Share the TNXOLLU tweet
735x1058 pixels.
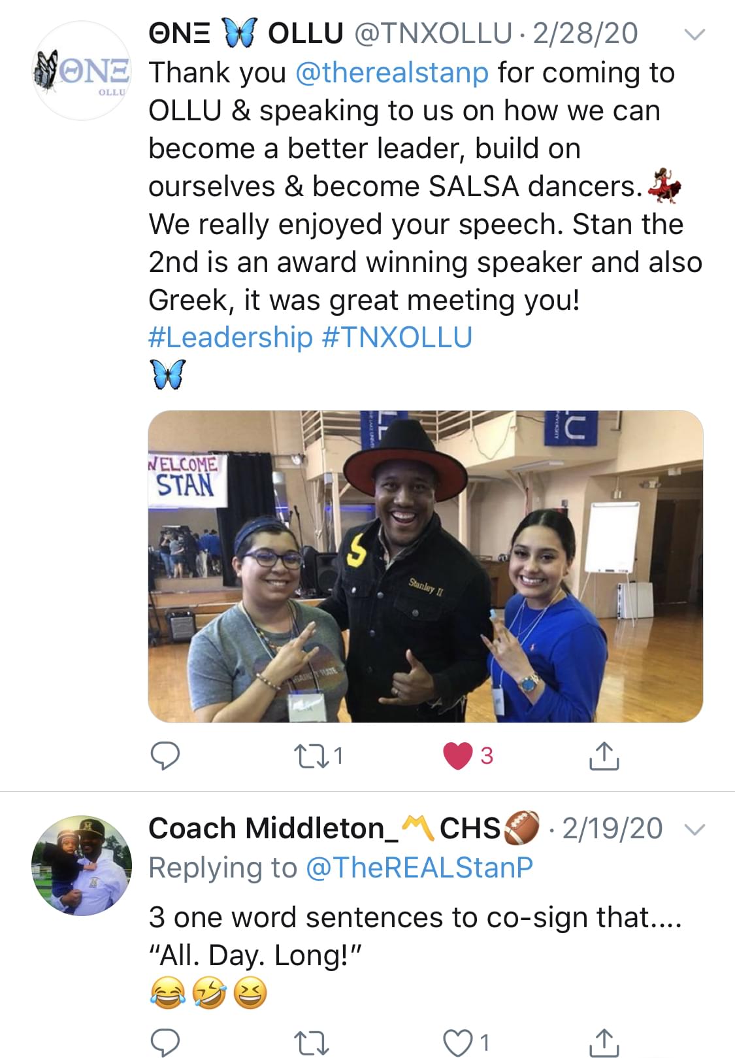(x=604, y=756)
